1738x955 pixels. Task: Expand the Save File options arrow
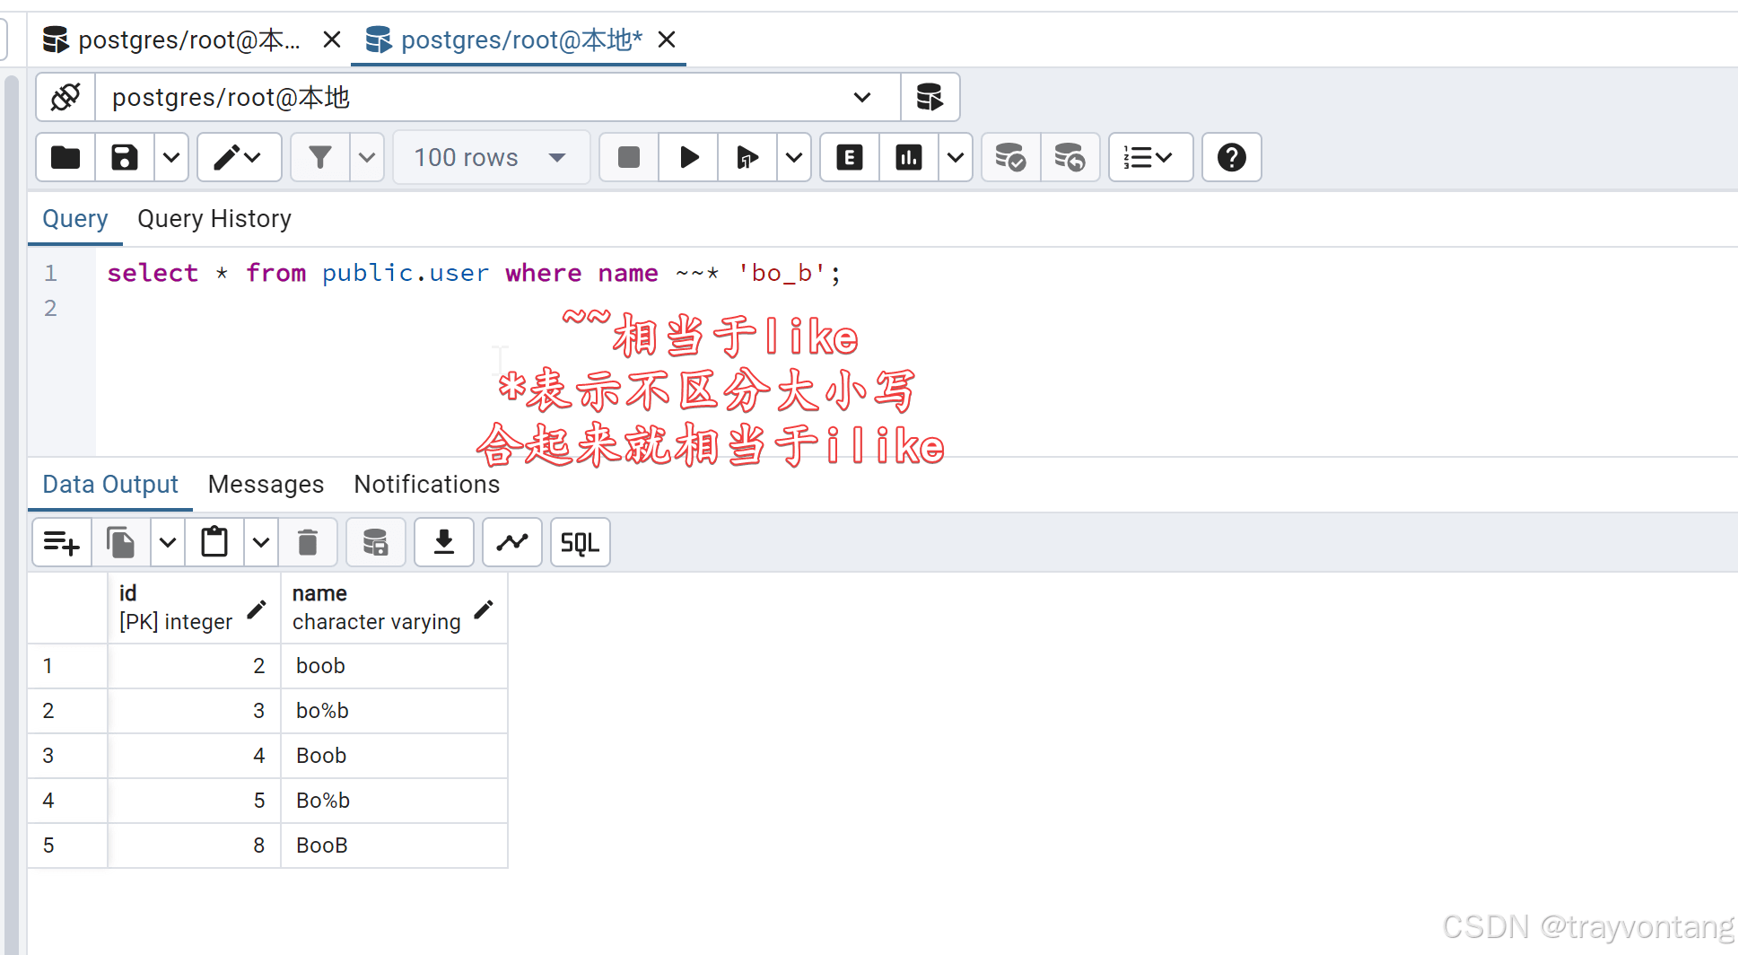(x=170, y=158)
